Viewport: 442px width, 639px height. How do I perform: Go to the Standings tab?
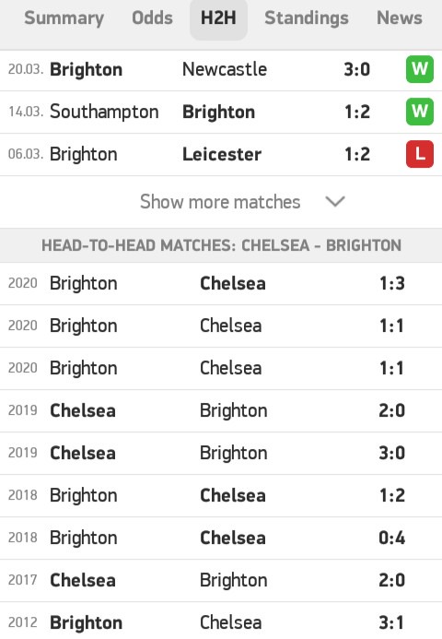(307, 18)
